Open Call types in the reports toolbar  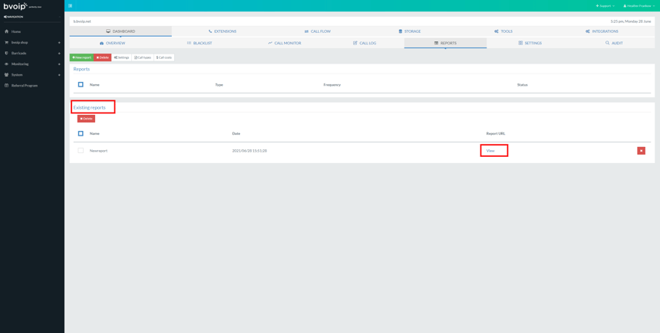pyautogui.click(x=143, y=57)
